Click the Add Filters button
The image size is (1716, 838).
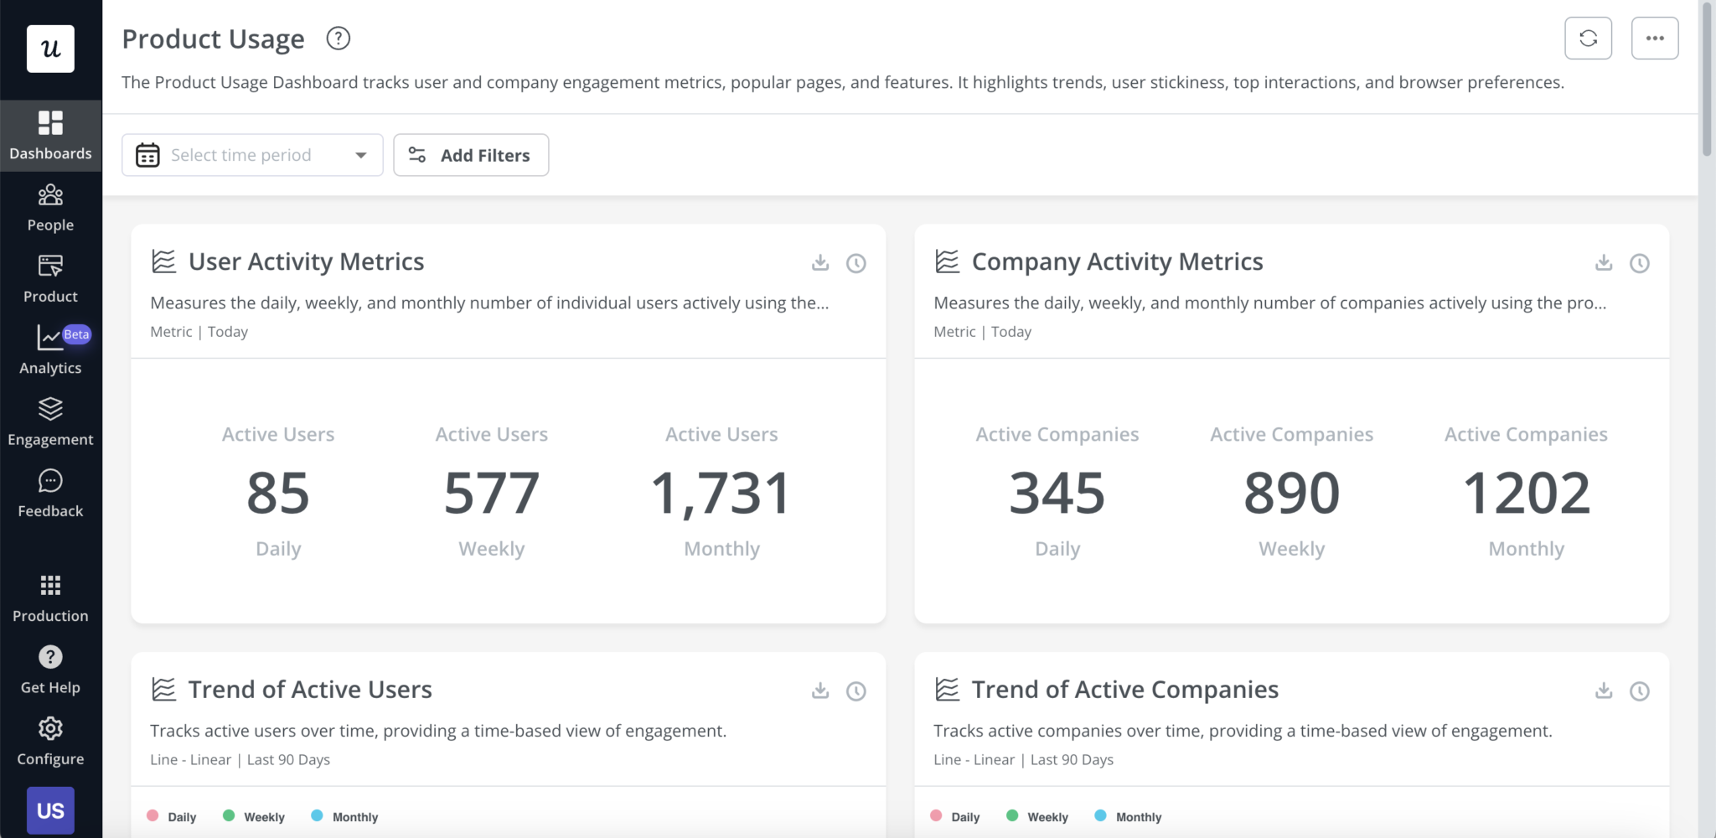(x=471, y=155)
